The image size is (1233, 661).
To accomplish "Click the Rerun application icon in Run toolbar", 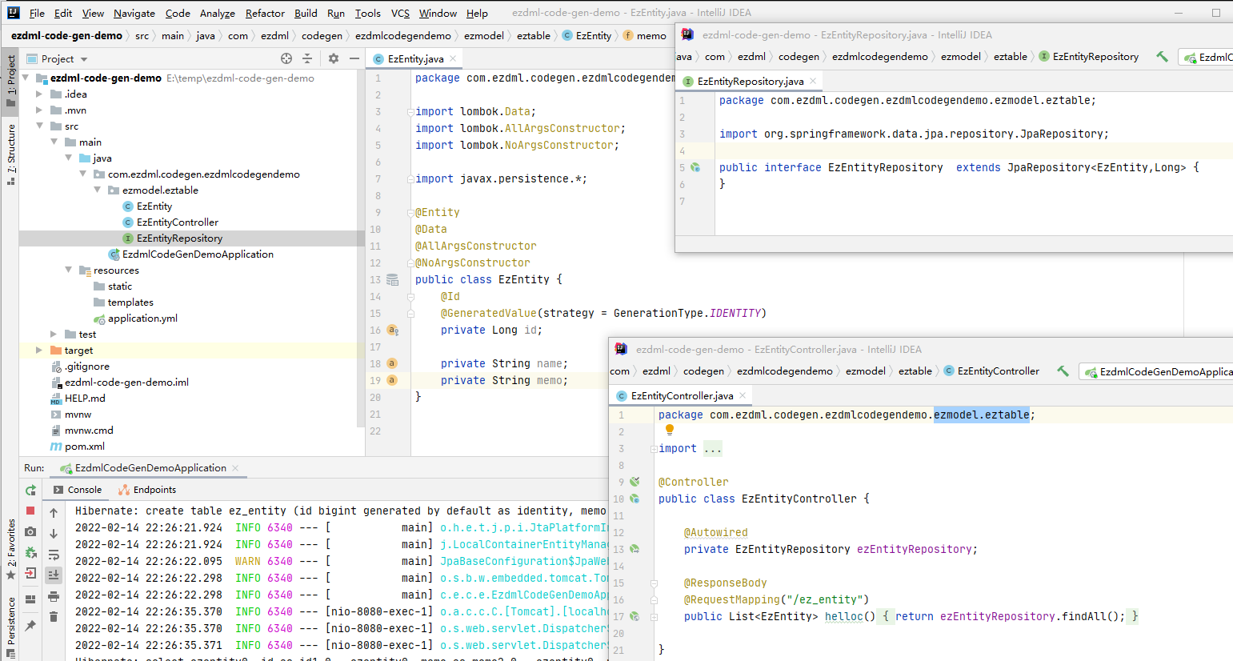I will [x=30, y=491].
